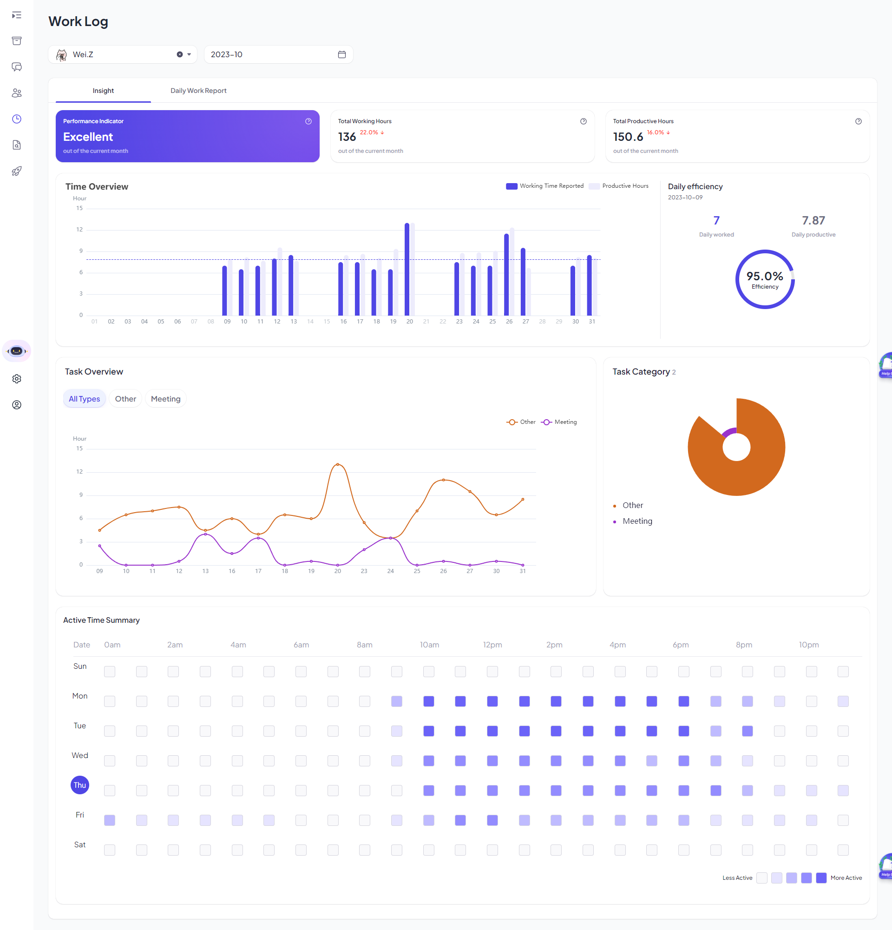Click the bar for day 20
Viewport: 892px width, 930px height.
click(407, 270)
